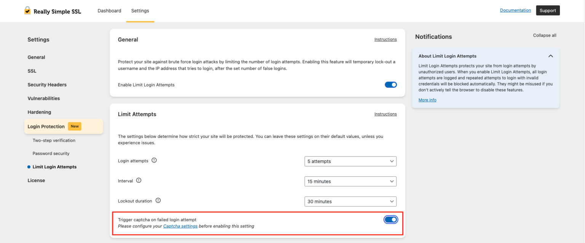Click the Support button
The height and width of the screenshot is (243, 585).
tap(548, 10)
